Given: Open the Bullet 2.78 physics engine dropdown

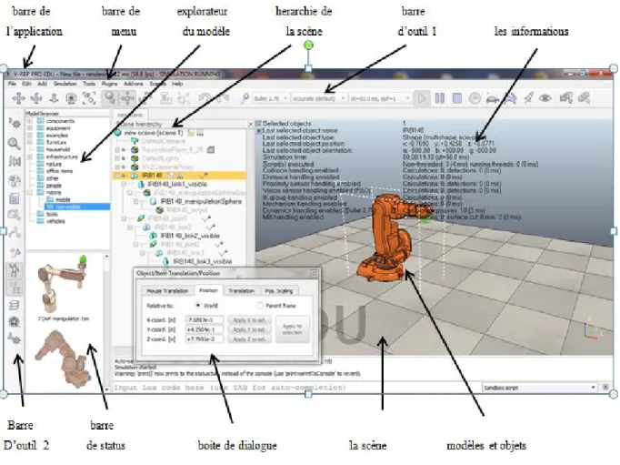Looking at the screenshot, I should pos(270,98).
